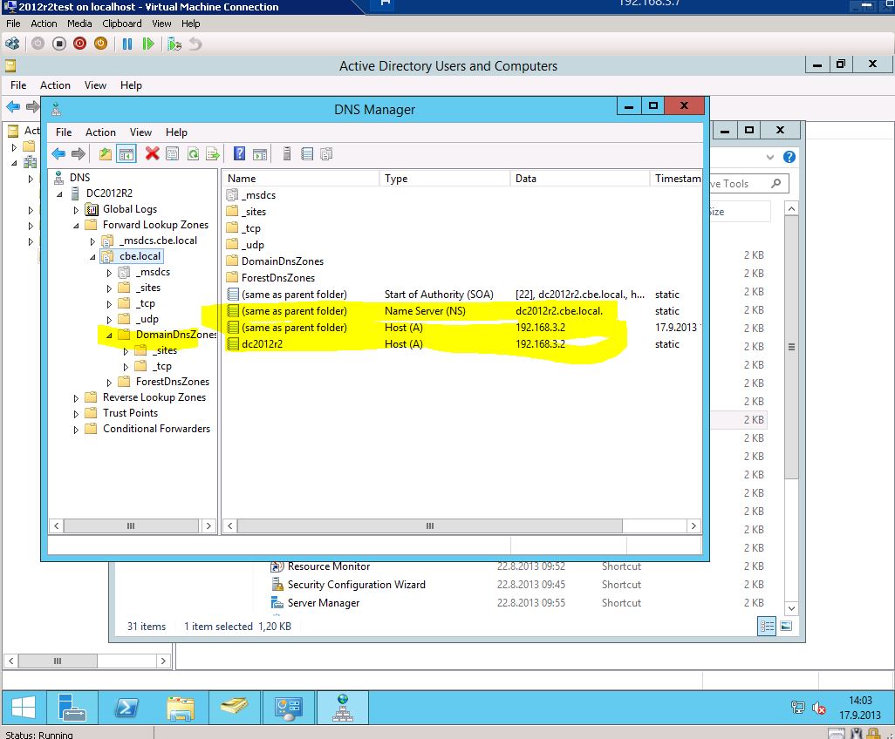This screenshot has height=739, width=895.
Task: Click the green Reset VM icon
Action: (147, 44)
